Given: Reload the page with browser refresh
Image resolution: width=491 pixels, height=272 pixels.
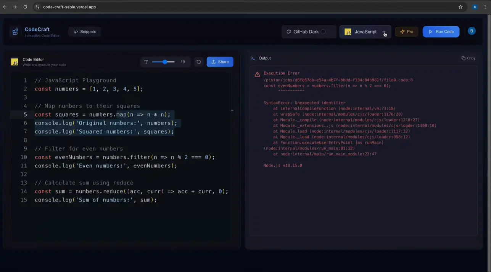Looking at the screenshot, I should tap(25, 7).
